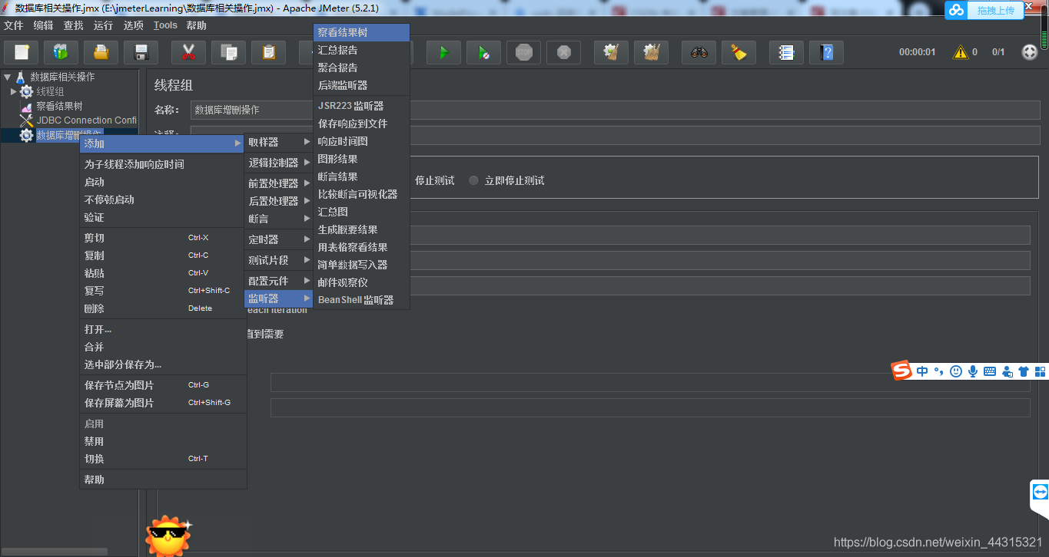Click 删除 in the context menu

point(163,308)
